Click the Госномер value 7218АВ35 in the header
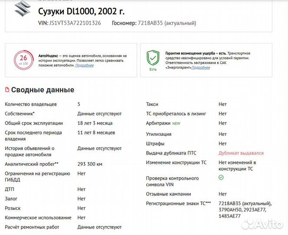Screen dimensions: 288x235 (150, 23)
